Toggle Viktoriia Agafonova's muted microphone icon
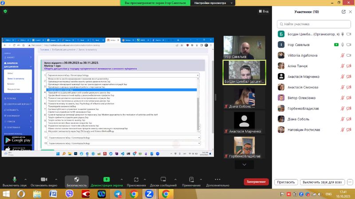 [x=342, y=55]
